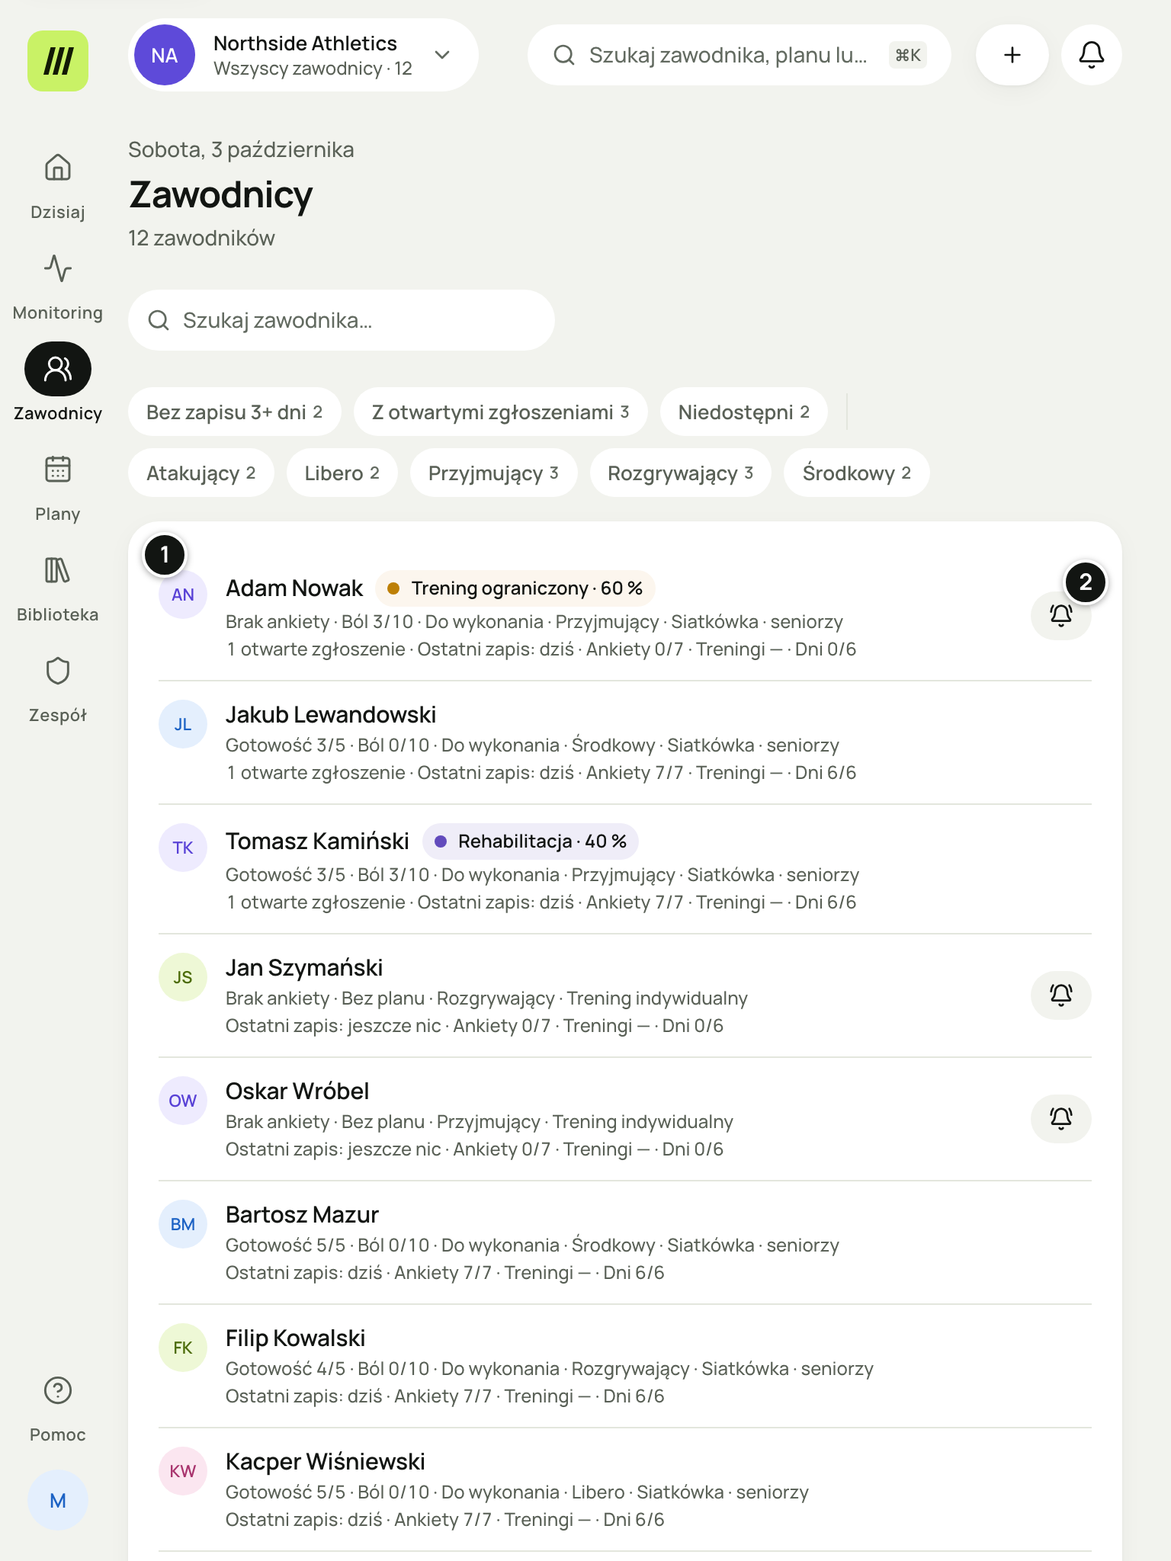
Task: Open the Zespół shield section
Action: pos(58,689)
